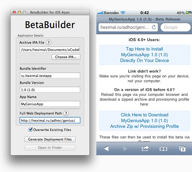
Task: Click Choose IPA... button
Action: (66, 57)
